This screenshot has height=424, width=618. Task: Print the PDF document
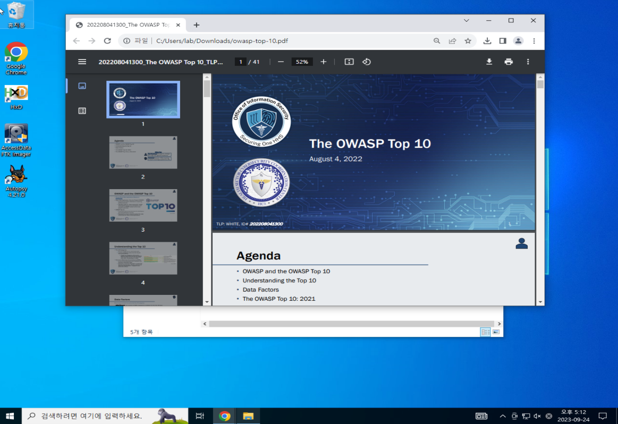pos(509,62)
